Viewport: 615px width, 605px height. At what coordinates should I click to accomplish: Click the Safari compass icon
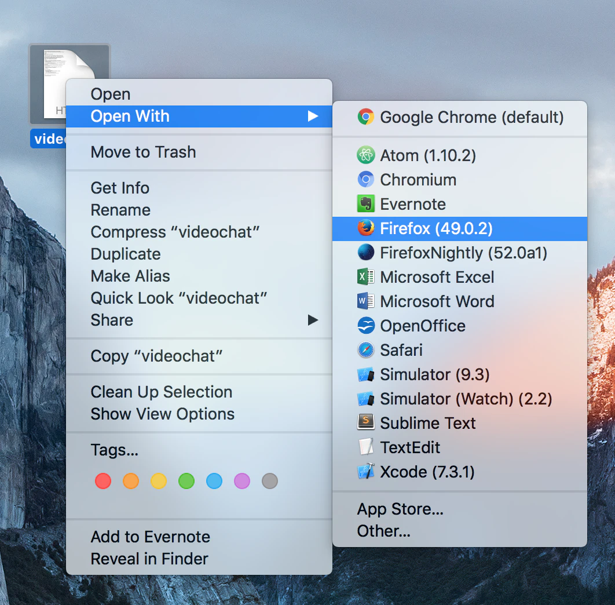[x=365, y=350]
